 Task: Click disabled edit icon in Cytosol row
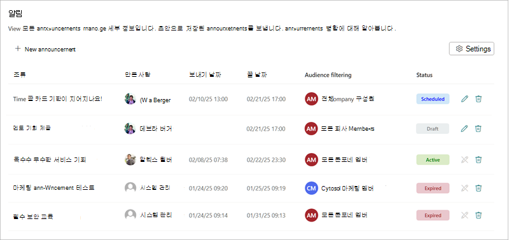(x=464, y=188)
